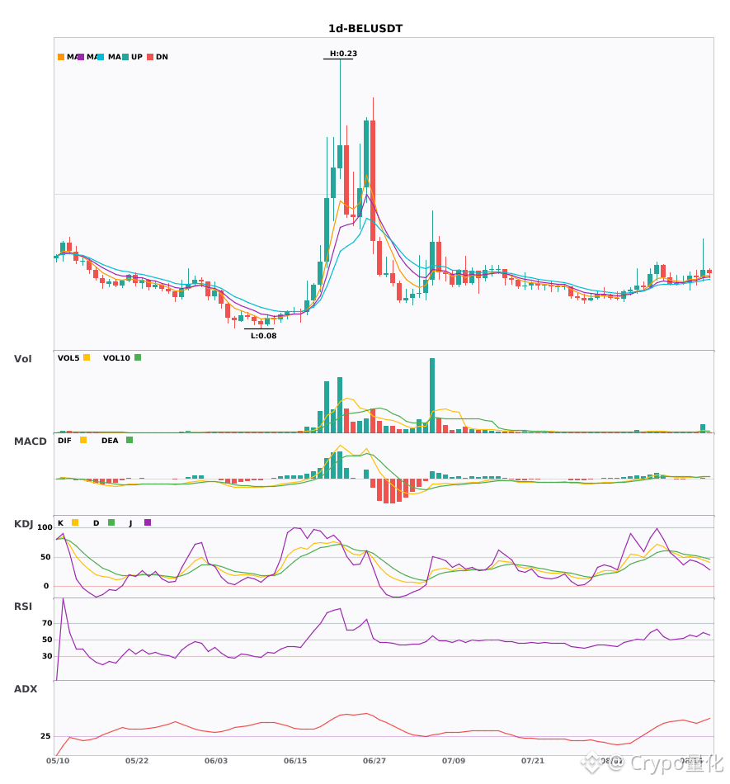The image size is (730, 784).
Task: Click the 50 level on RSI axis
Action: 47,640
